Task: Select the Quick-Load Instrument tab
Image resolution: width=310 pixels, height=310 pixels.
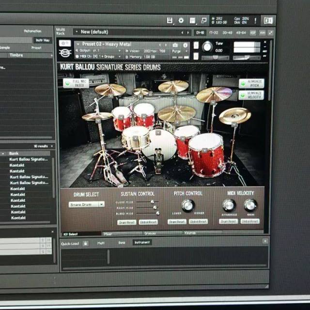Action: (142, 242)
